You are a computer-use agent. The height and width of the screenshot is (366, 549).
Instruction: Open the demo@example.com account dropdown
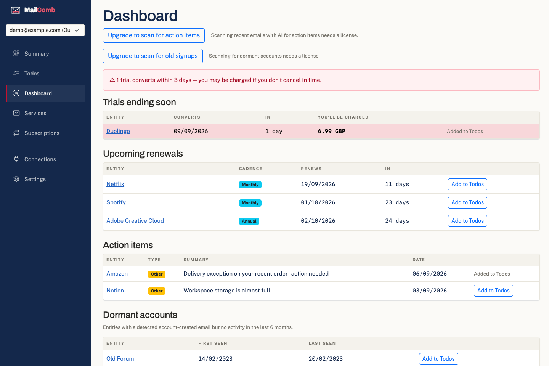coord(45,30)
